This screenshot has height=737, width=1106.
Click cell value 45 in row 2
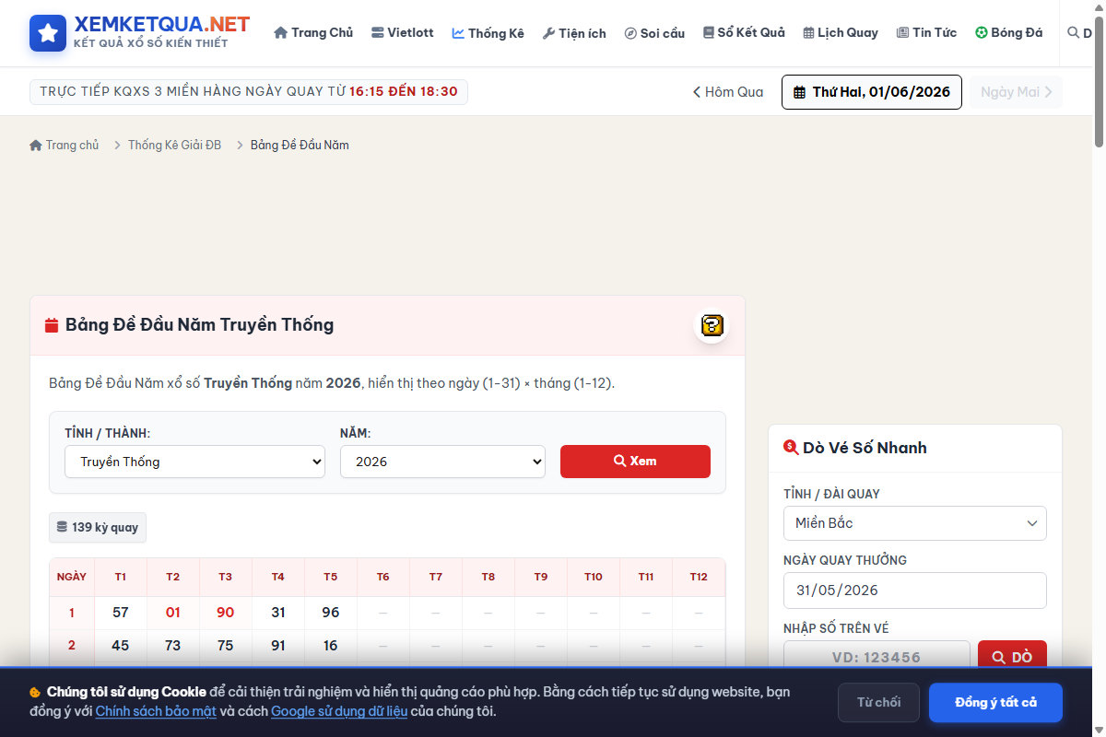pyautogui.click(x=121, y=646)
